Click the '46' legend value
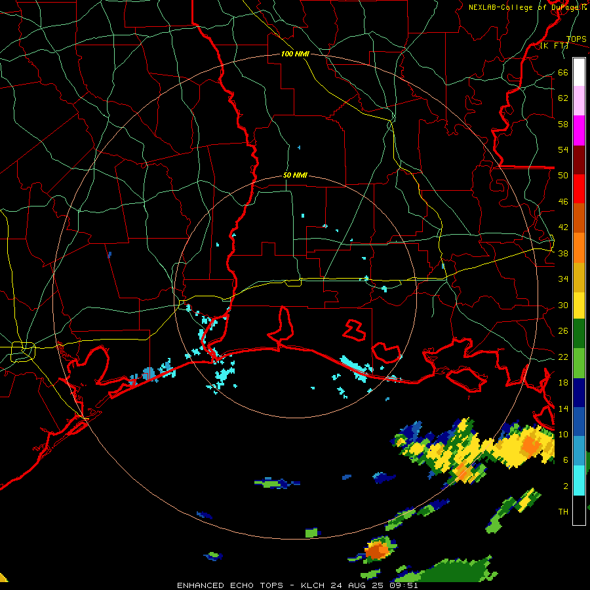 [563, 202]
